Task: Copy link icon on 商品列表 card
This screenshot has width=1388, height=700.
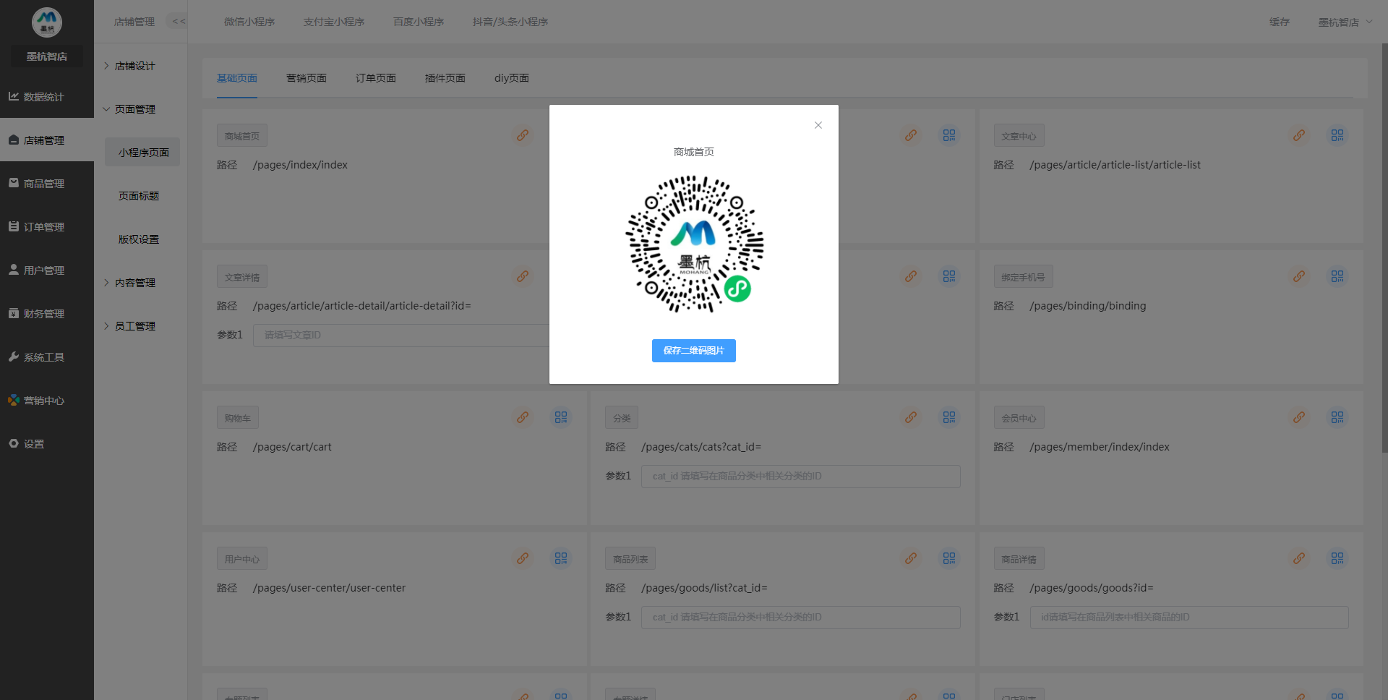Action: 911,558
